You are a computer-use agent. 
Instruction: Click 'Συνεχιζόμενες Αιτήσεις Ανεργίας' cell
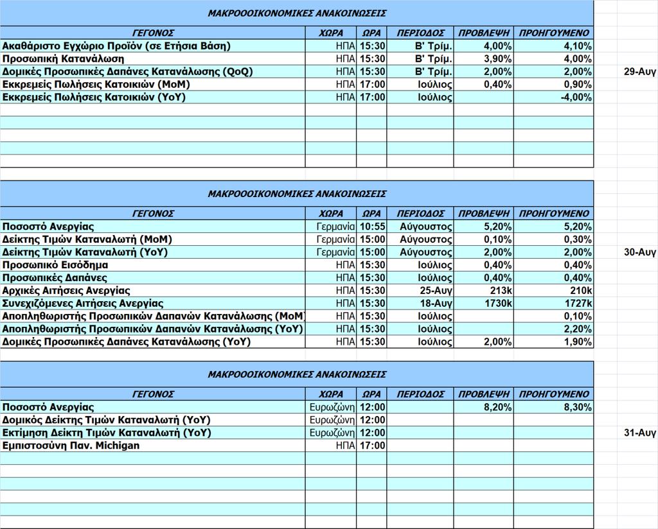(153, 303)
